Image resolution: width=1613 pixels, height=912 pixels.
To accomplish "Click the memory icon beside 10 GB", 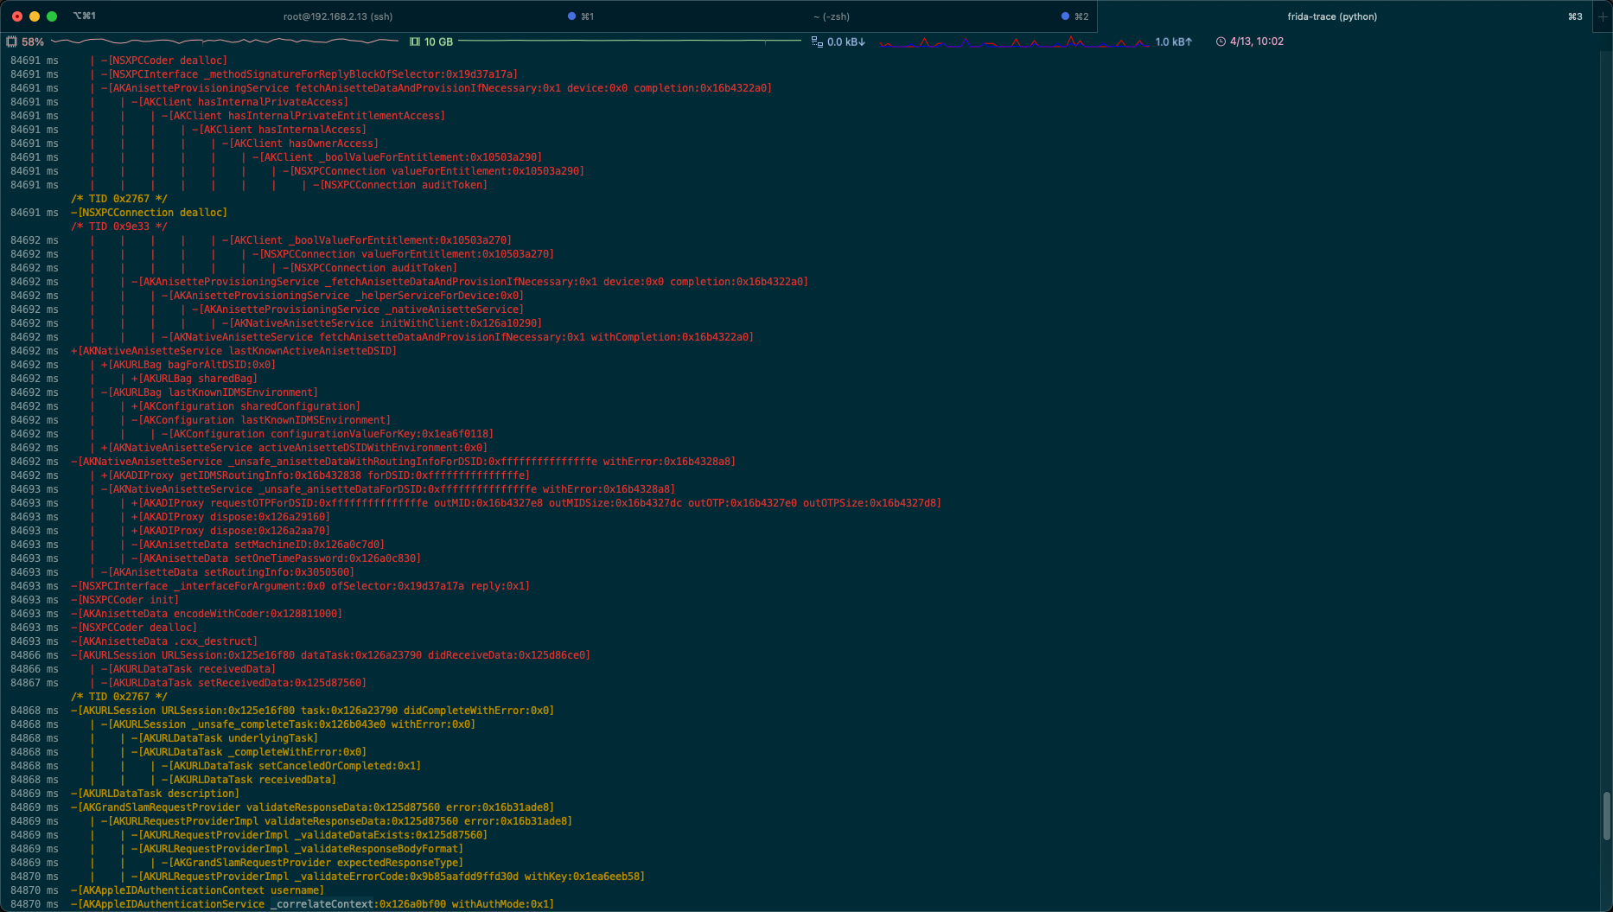I will [415, 41].
